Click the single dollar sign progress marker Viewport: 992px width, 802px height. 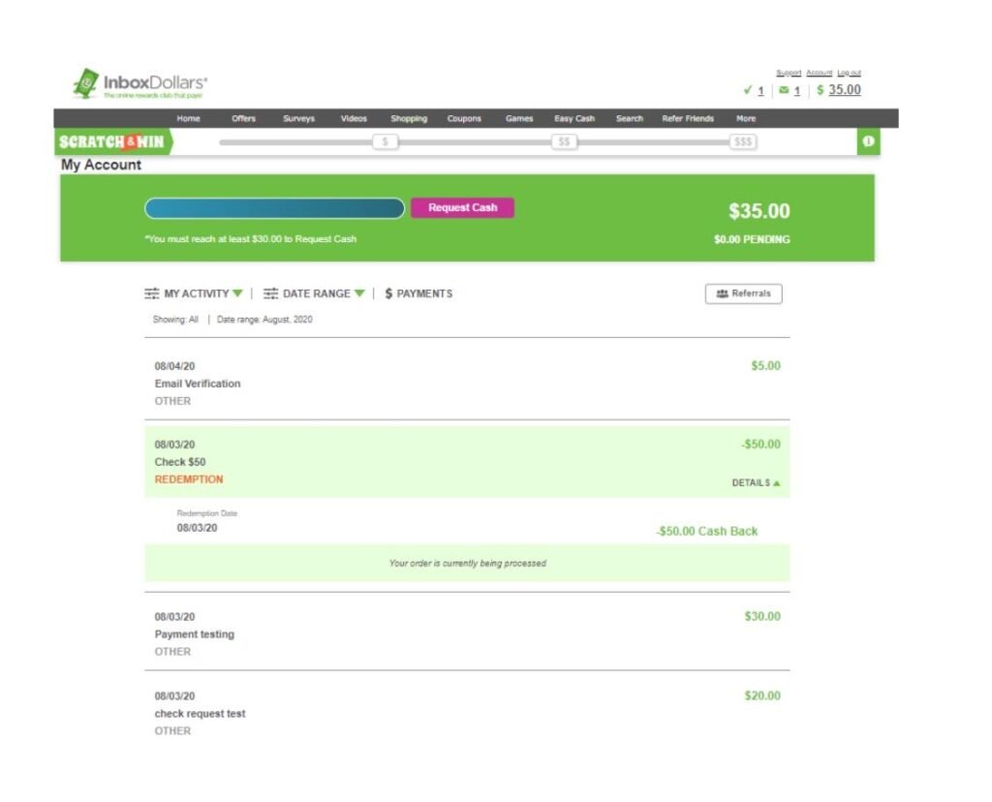386,142
